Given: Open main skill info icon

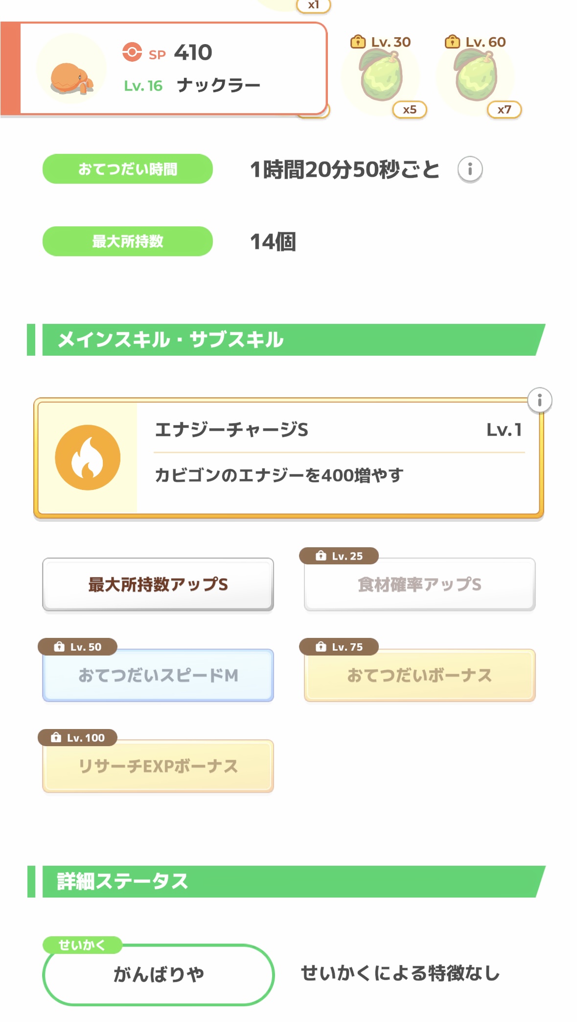Looking at the screenshot, I should tap(539, 400).
